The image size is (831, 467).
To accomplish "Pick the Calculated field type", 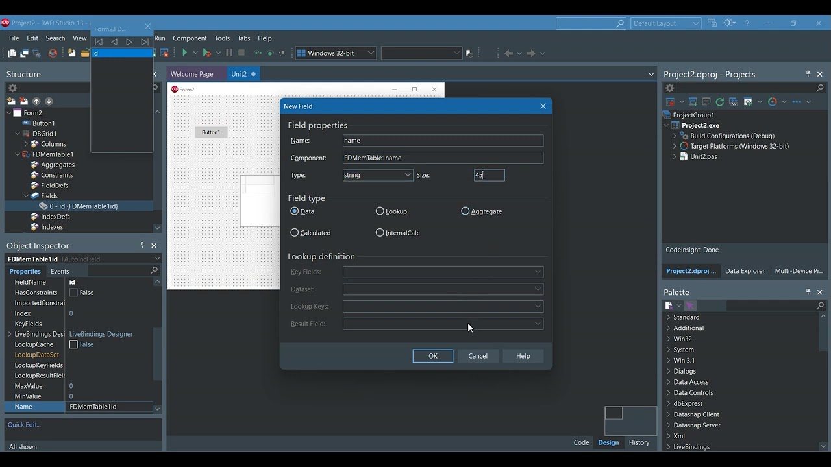I will (x=295, y=233).
